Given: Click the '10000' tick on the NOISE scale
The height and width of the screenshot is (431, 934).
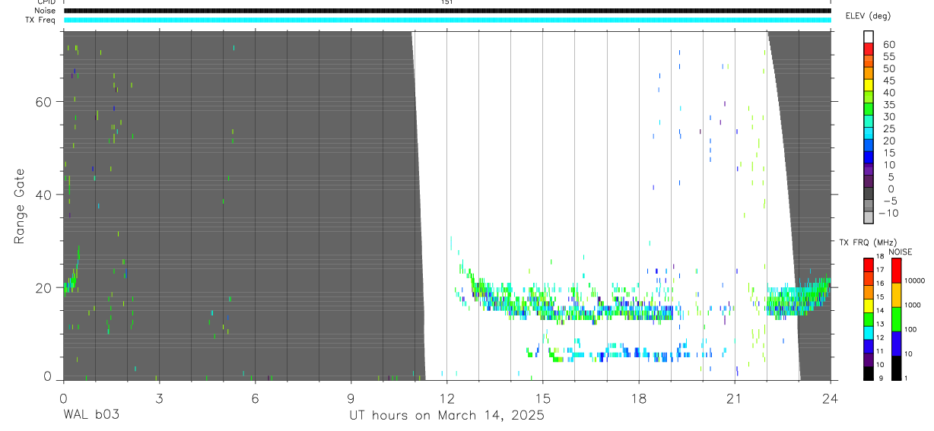Looking at the screenshot, I should point(914,280).
